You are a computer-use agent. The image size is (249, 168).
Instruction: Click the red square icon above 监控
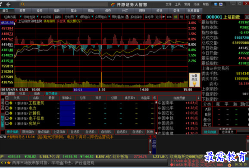154,136
